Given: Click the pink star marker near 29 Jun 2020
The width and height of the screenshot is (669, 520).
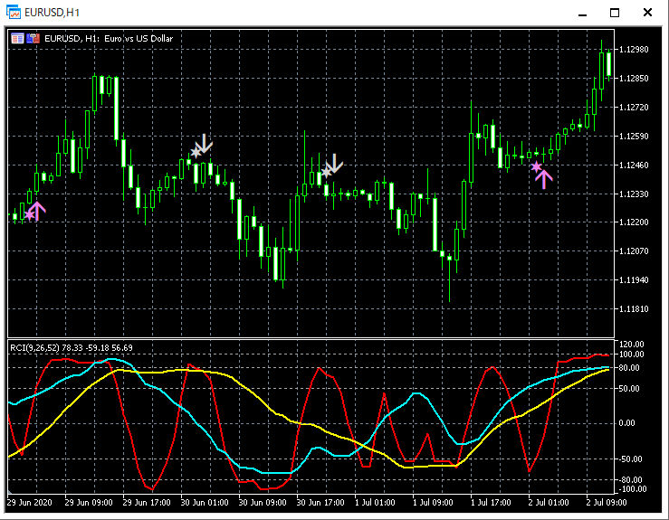Looking at the screenshot, I should 30,215.
